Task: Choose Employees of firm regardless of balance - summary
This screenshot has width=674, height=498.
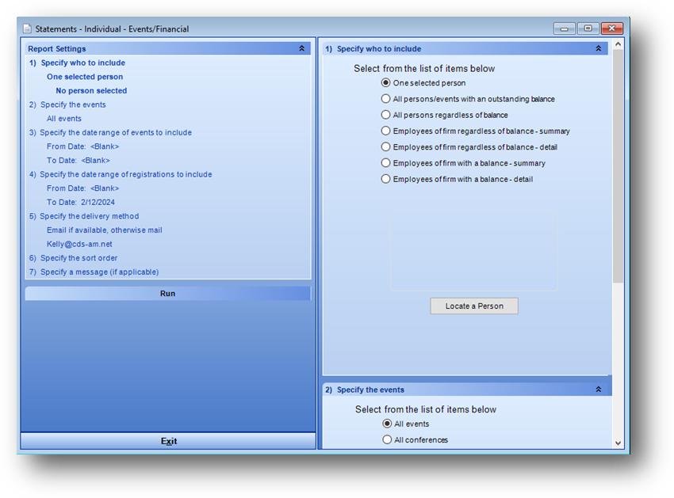Action: 385,131
